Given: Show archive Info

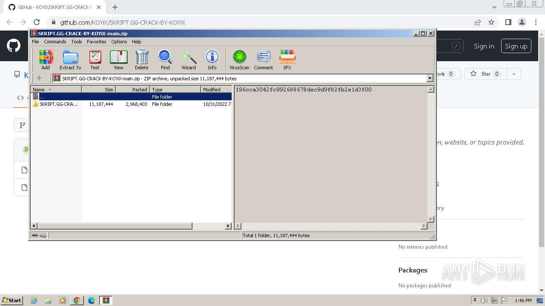Looking at the screenshot, I should [212, 59].
